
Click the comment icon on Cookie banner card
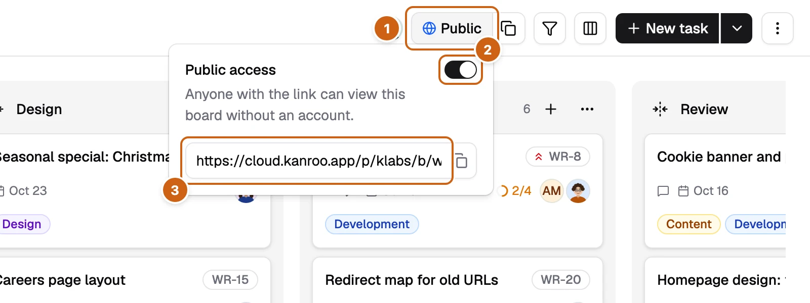(663, 191)
